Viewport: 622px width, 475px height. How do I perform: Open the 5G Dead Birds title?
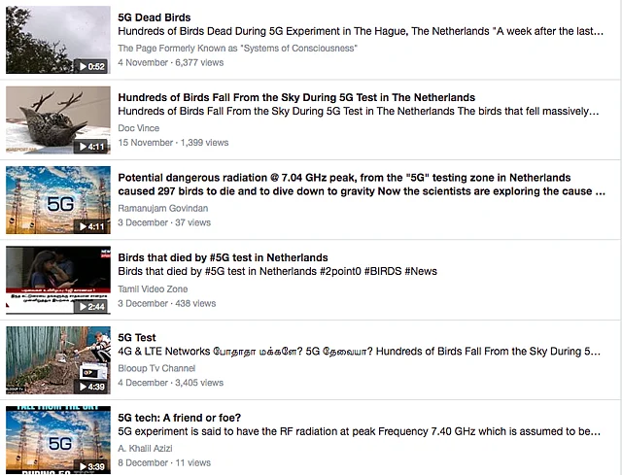pyautogui.click(x=155, y=17)
